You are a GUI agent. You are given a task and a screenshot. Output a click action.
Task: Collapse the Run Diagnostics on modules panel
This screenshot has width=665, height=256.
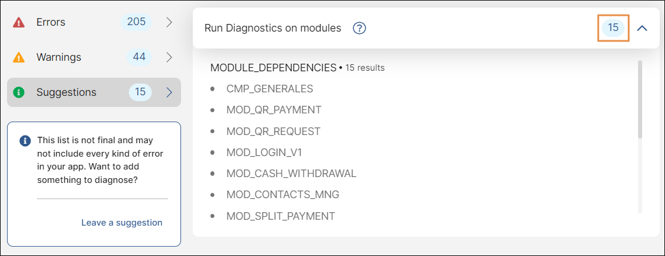[642, 28]
